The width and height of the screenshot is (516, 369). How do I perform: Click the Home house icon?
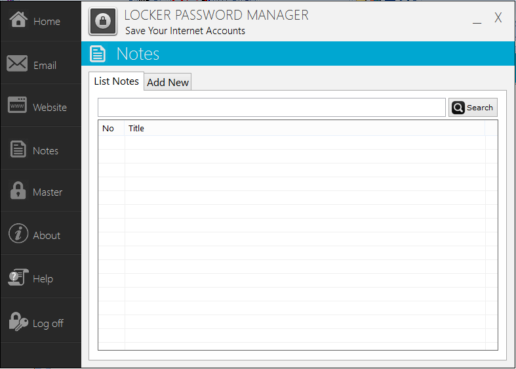click(x=18, y=20)
